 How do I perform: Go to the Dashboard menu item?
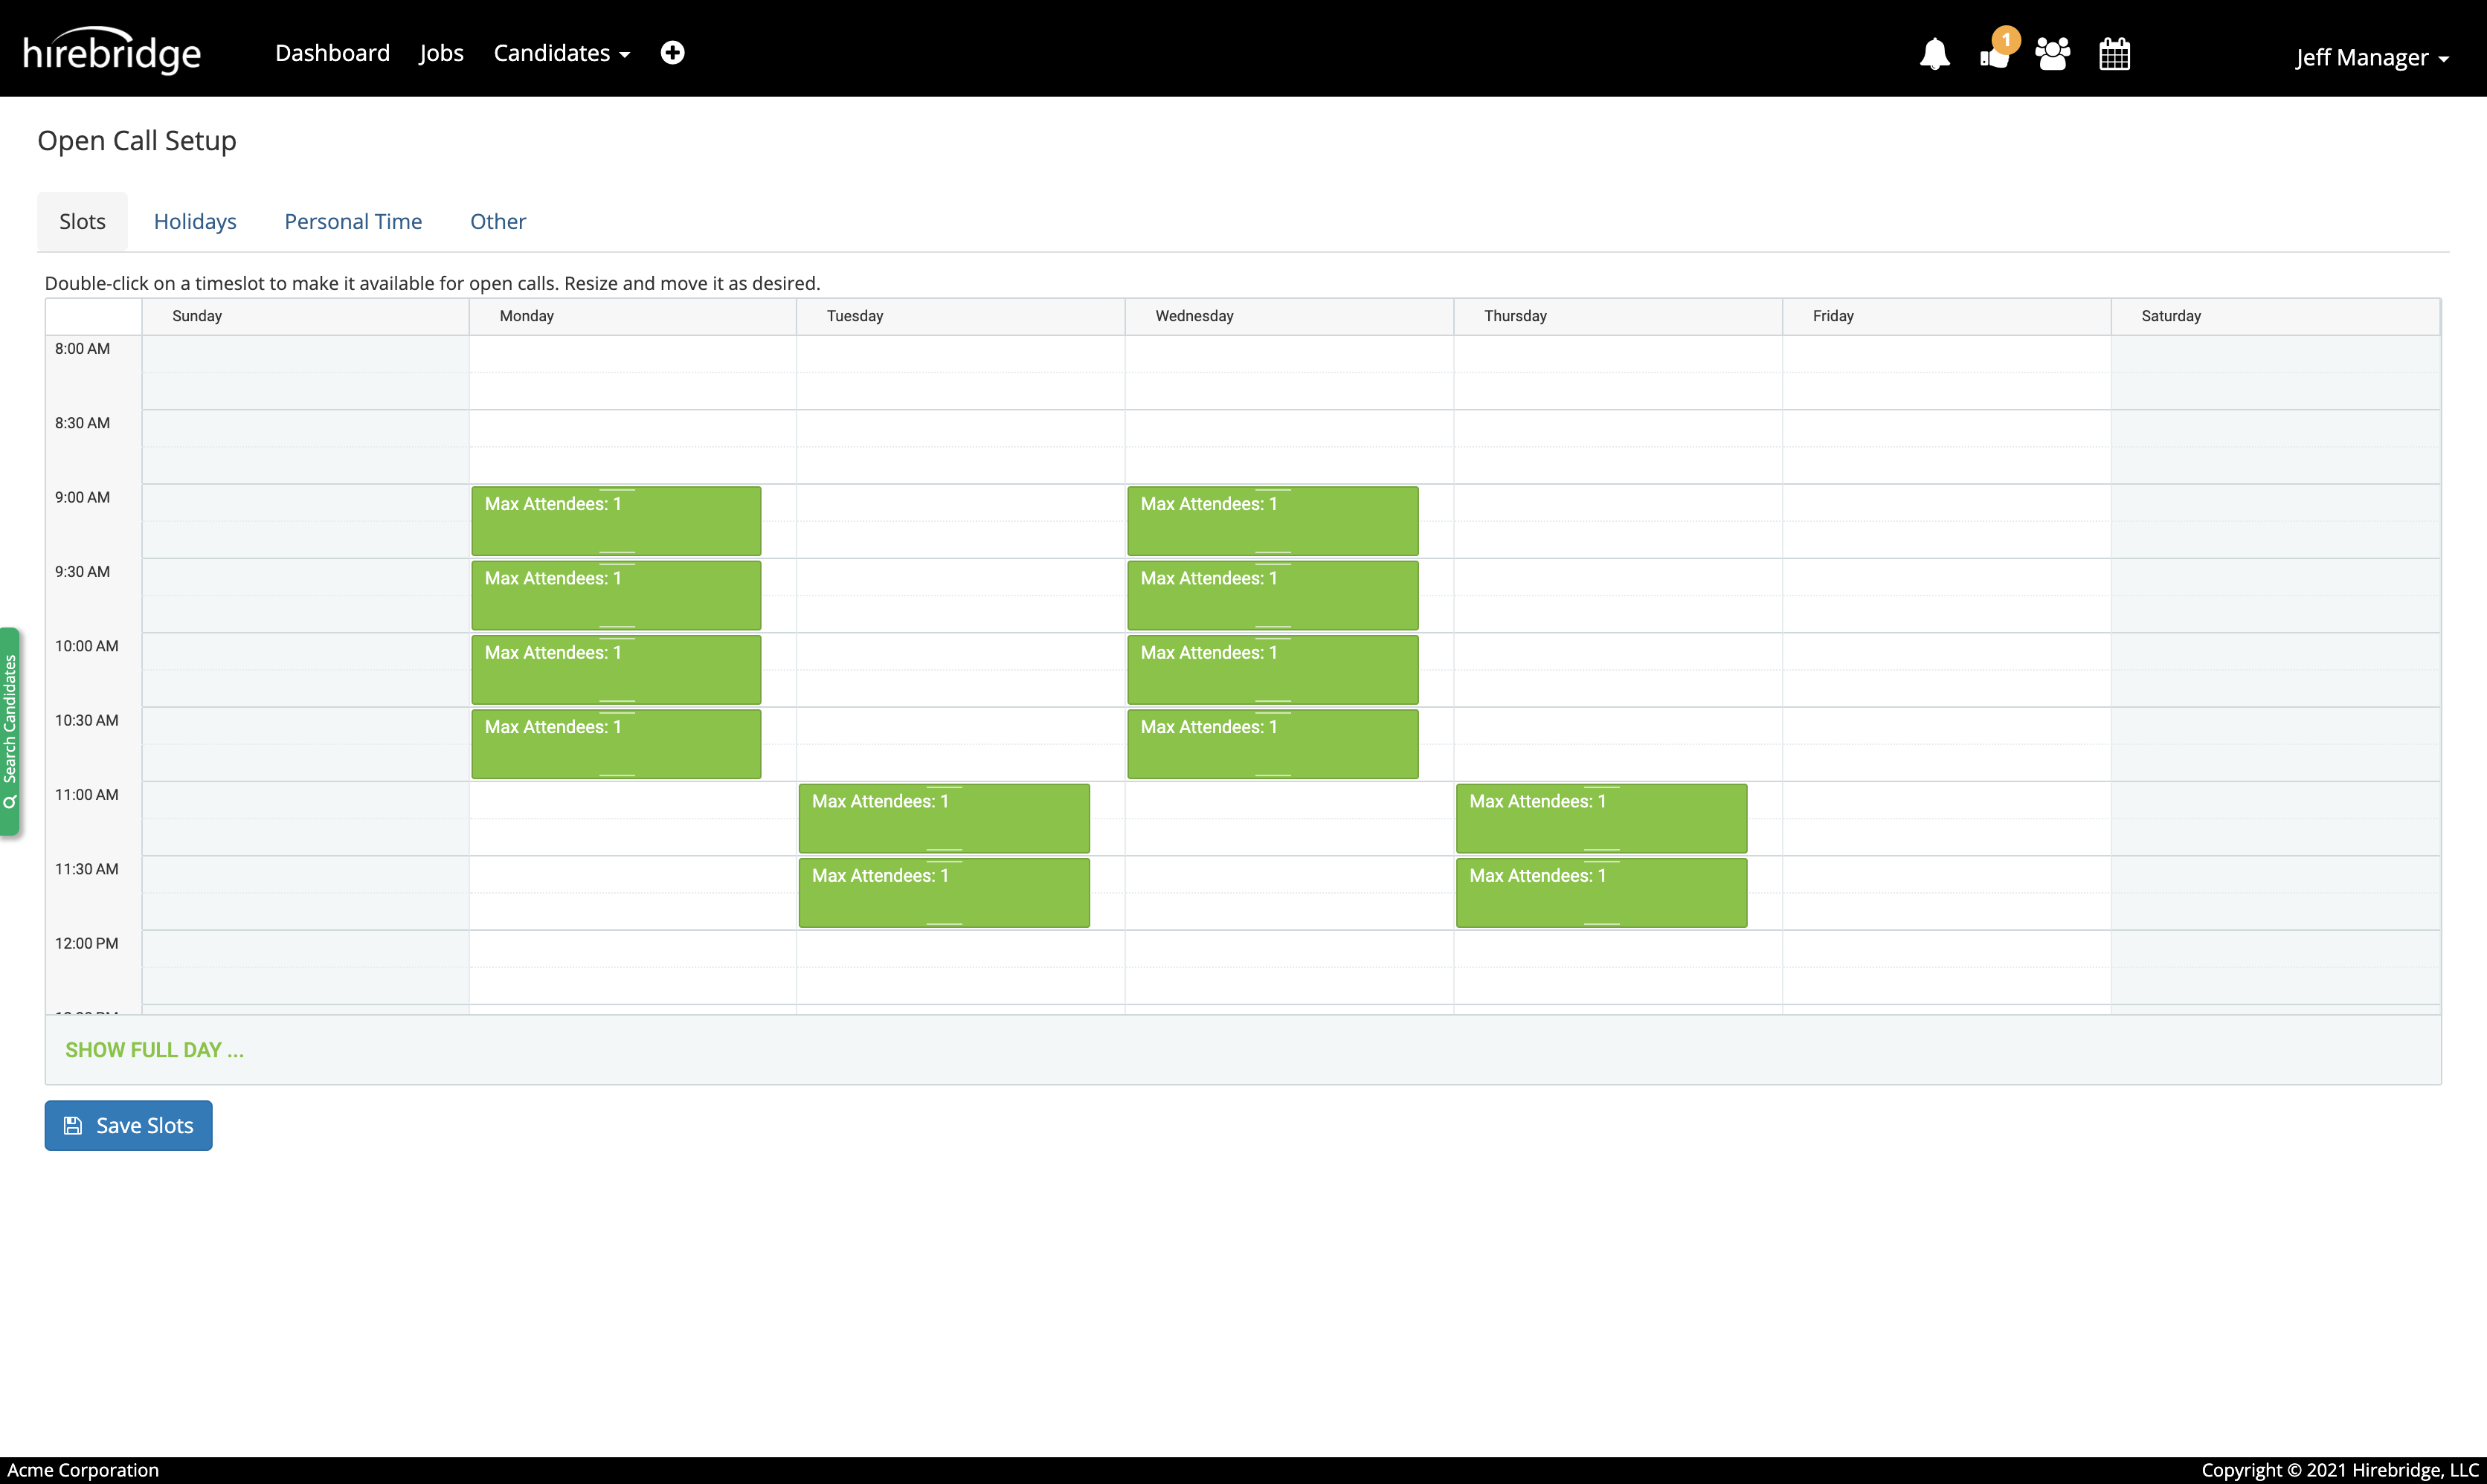332,53
